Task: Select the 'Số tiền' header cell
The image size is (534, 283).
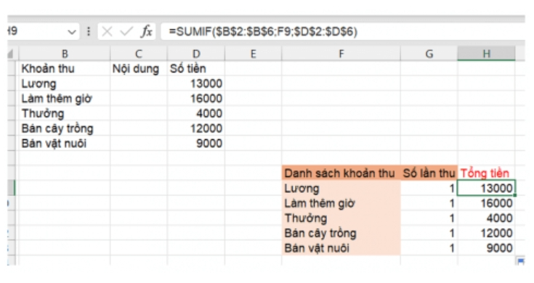Action: pyautogui.click(x=196, y=68)
